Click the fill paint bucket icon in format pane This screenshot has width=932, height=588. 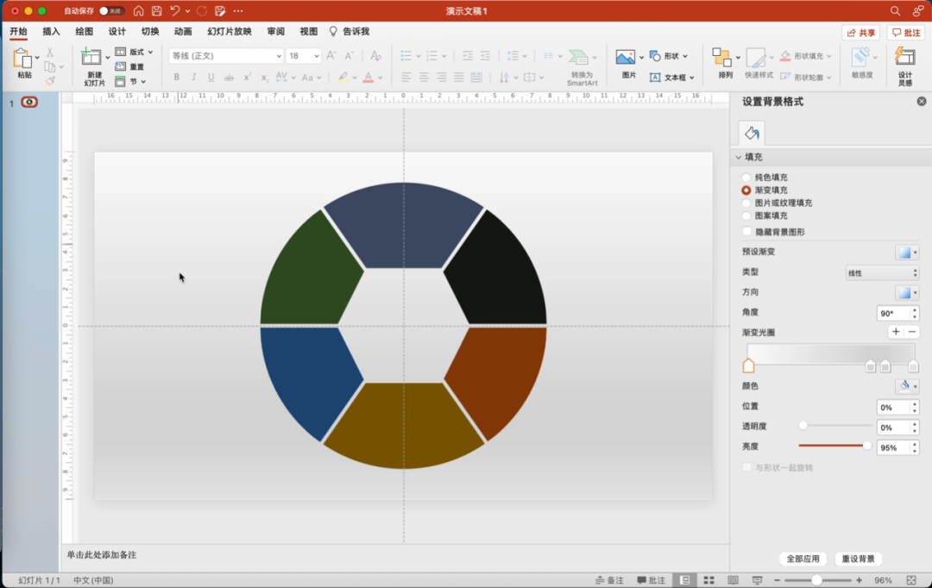[x=752, y=133]
